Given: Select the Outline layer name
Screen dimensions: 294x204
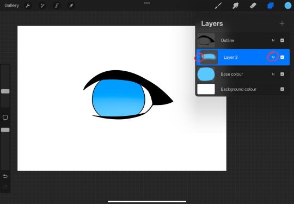Looking at the screenshot, I should [x=228, y=40].
